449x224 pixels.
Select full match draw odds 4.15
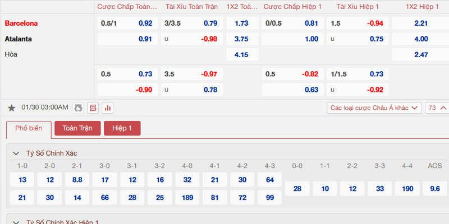click(x=242, y=54)
